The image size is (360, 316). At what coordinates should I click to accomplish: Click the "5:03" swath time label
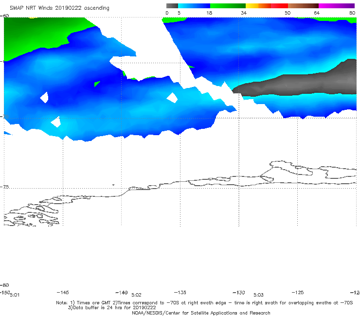(x=258, y=295)
